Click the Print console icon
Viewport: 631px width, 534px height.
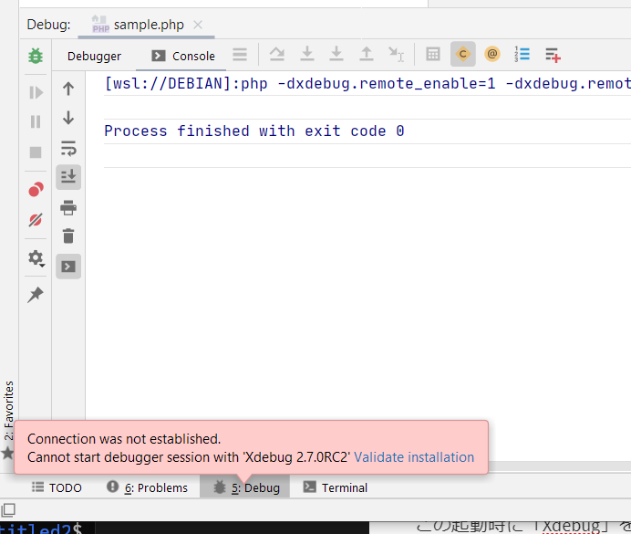click(68, 207)
